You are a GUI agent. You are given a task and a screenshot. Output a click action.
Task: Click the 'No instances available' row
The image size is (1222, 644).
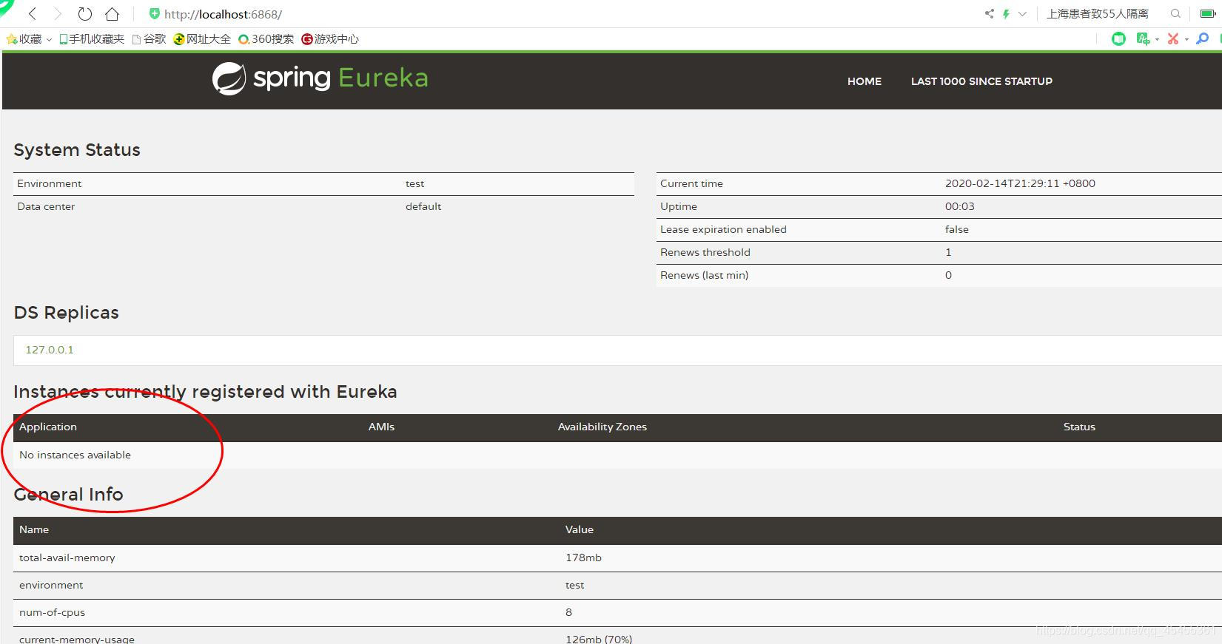click(617, 455)
